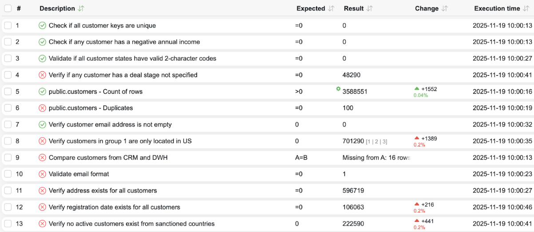Click red fail icon for Validate email format

pos(42,174)
